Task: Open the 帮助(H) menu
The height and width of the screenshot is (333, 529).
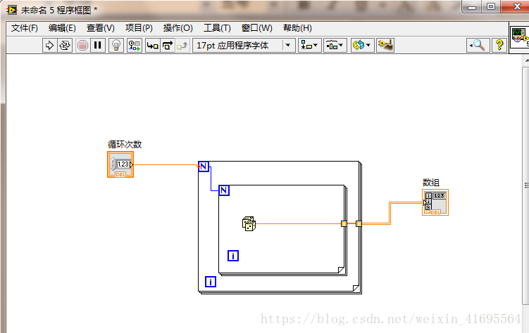Action: pos(297,28)
